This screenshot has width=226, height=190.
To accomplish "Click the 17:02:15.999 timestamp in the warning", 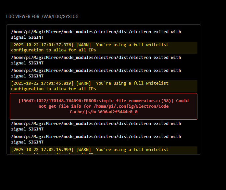I will 42,150.
